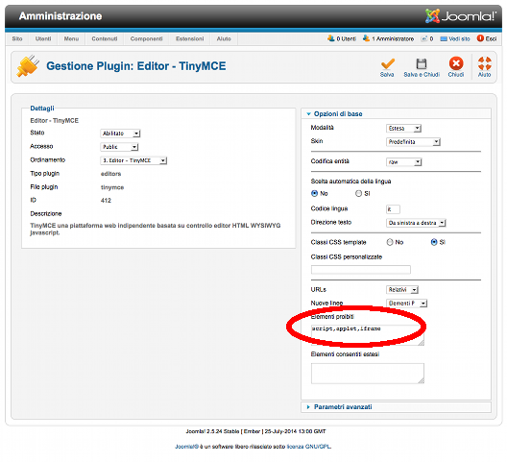Click the Elementi consentiti estesi text area
Image resolution: width=507 pixels, height=462 pixels.
point(368,374)
